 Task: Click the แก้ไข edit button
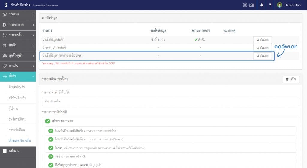click(291, 79)
